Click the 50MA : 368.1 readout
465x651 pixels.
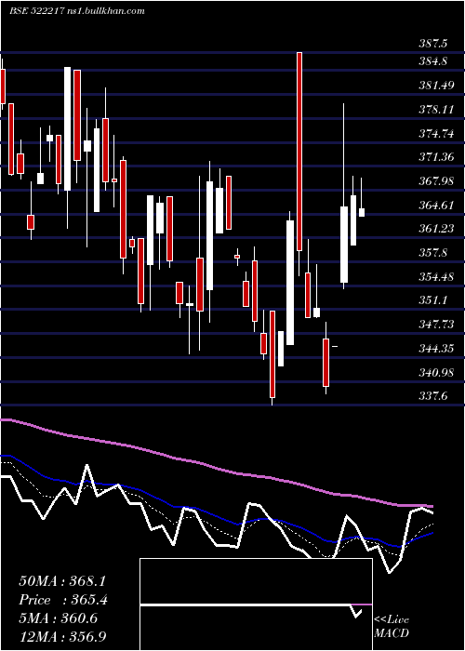tap(63, 581)
